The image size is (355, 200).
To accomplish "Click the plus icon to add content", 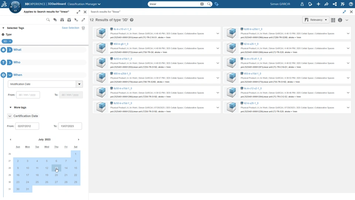I will [x=318, y=4].
